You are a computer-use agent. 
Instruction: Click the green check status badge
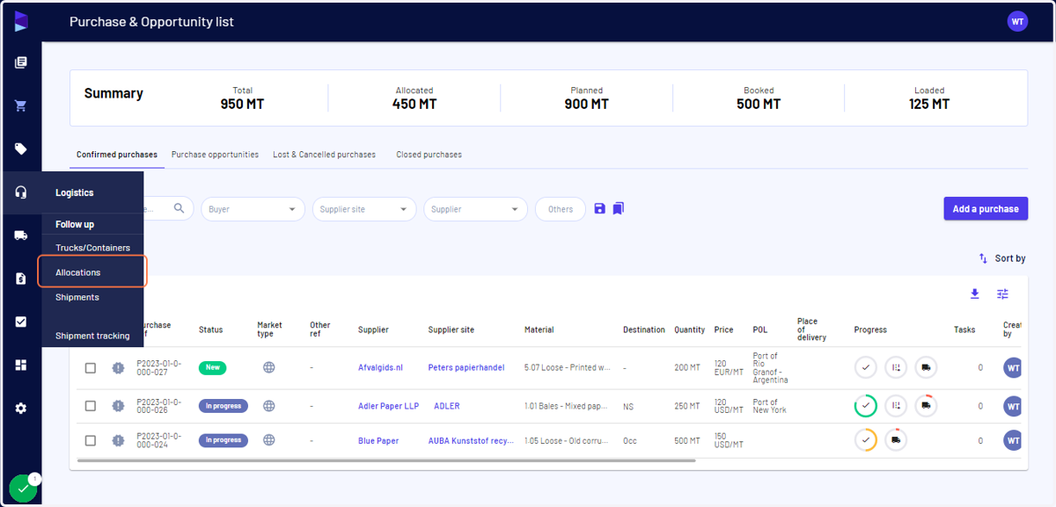[x=24, y=488]
